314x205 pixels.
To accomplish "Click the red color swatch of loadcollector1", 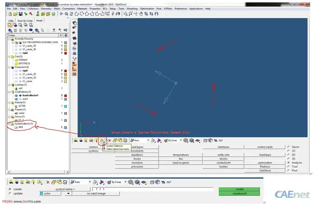I will (65, 96).
